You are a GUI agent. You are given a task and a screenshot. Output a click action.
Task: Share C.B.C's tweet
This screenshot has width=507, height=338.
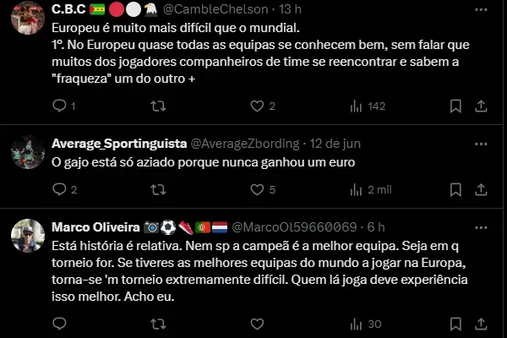point(481,106)
